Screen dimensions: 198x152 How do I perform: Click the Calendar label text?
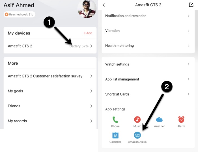(115, 142)
